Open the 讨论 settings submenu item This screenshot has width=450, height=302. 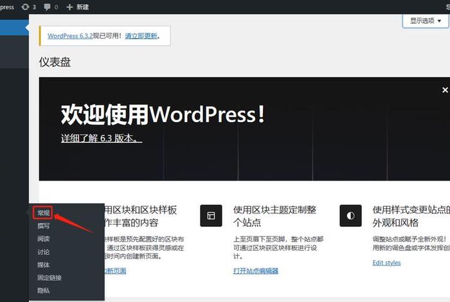(43, 252)
